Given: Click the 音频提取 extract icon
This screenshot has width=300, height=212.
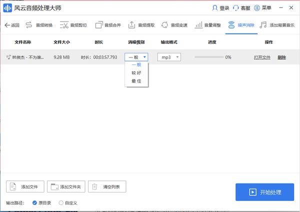Looking at the screenshot, I should (x=131, y=25).
